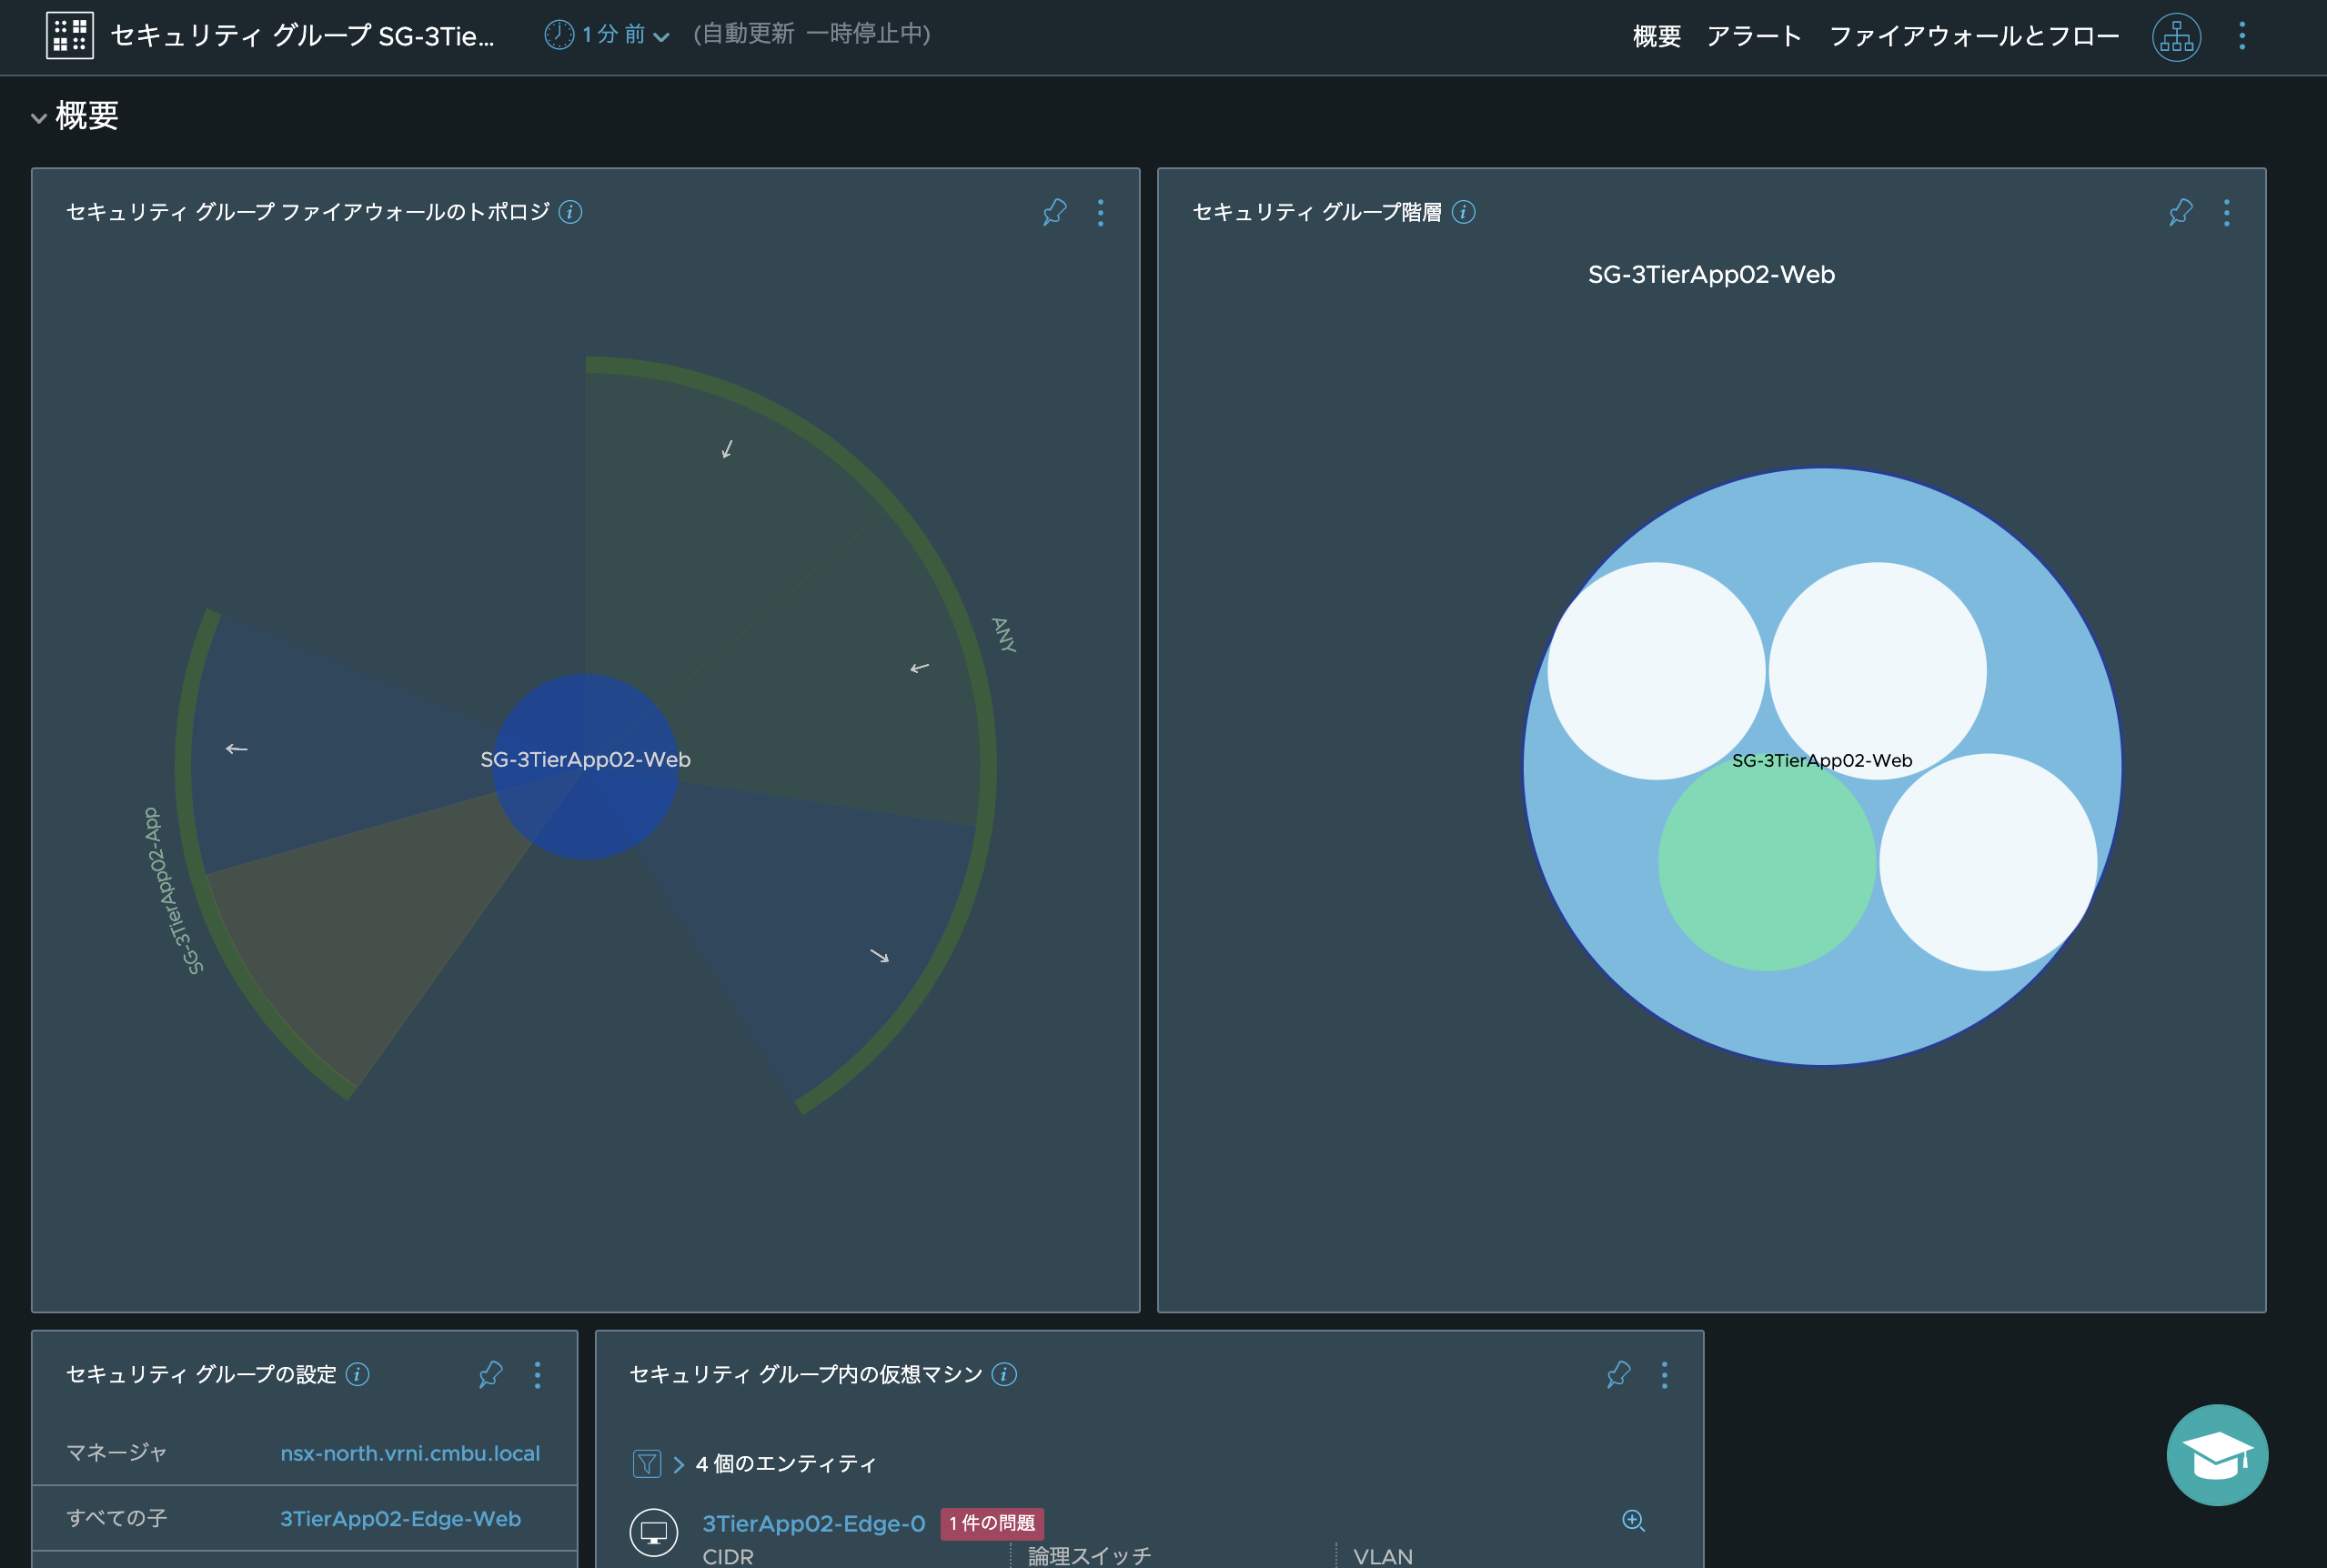
Task: Click the 1 件の問題 badge
Action: click(991, 1523)
